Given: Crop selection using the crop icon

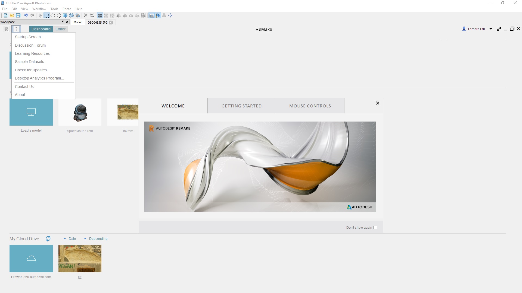Looking at the screenshot, I should (x=92, y=15).
